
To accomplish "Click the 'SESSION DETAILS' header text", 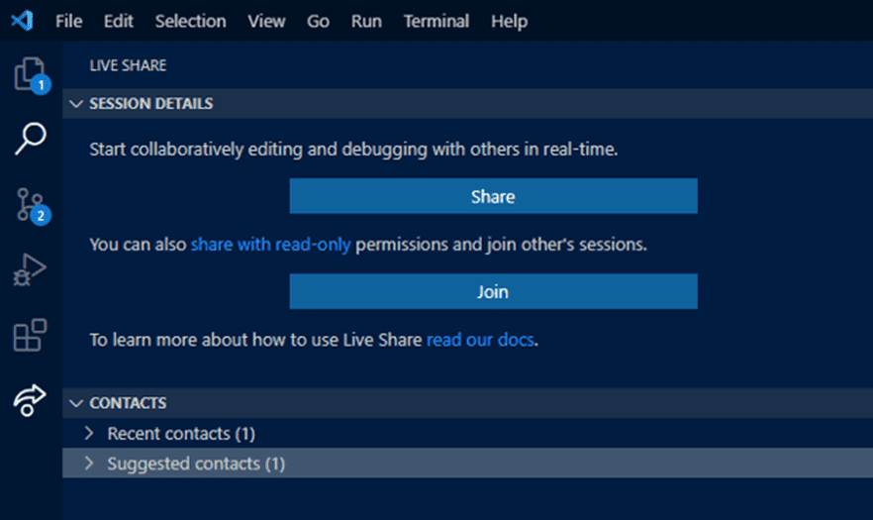I will tap(150, 104).
